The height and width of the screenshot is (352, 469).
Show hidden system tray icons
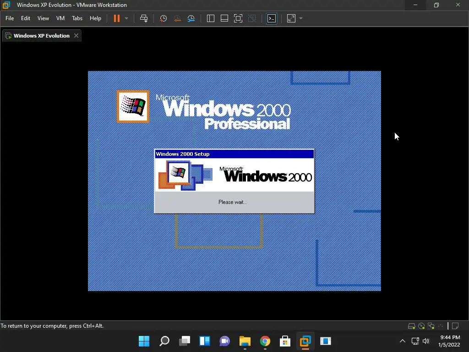tap(403, 341)
